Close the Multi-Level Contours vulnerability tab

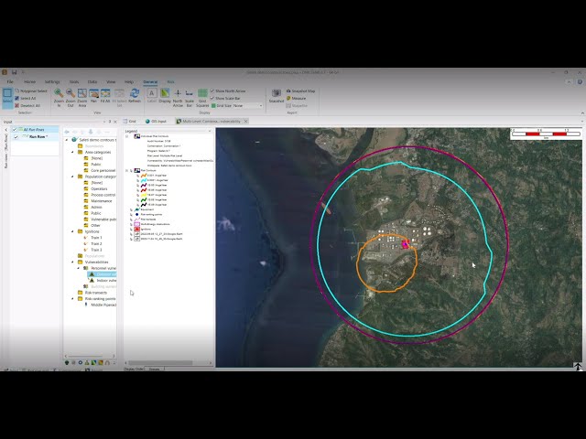(x=245, y=122)
